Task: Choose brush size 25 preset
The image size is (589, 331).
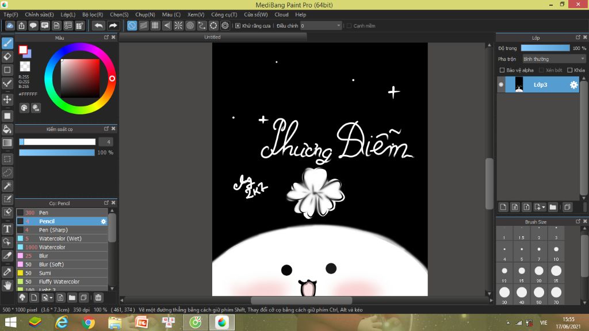Action: coord(556,274)
